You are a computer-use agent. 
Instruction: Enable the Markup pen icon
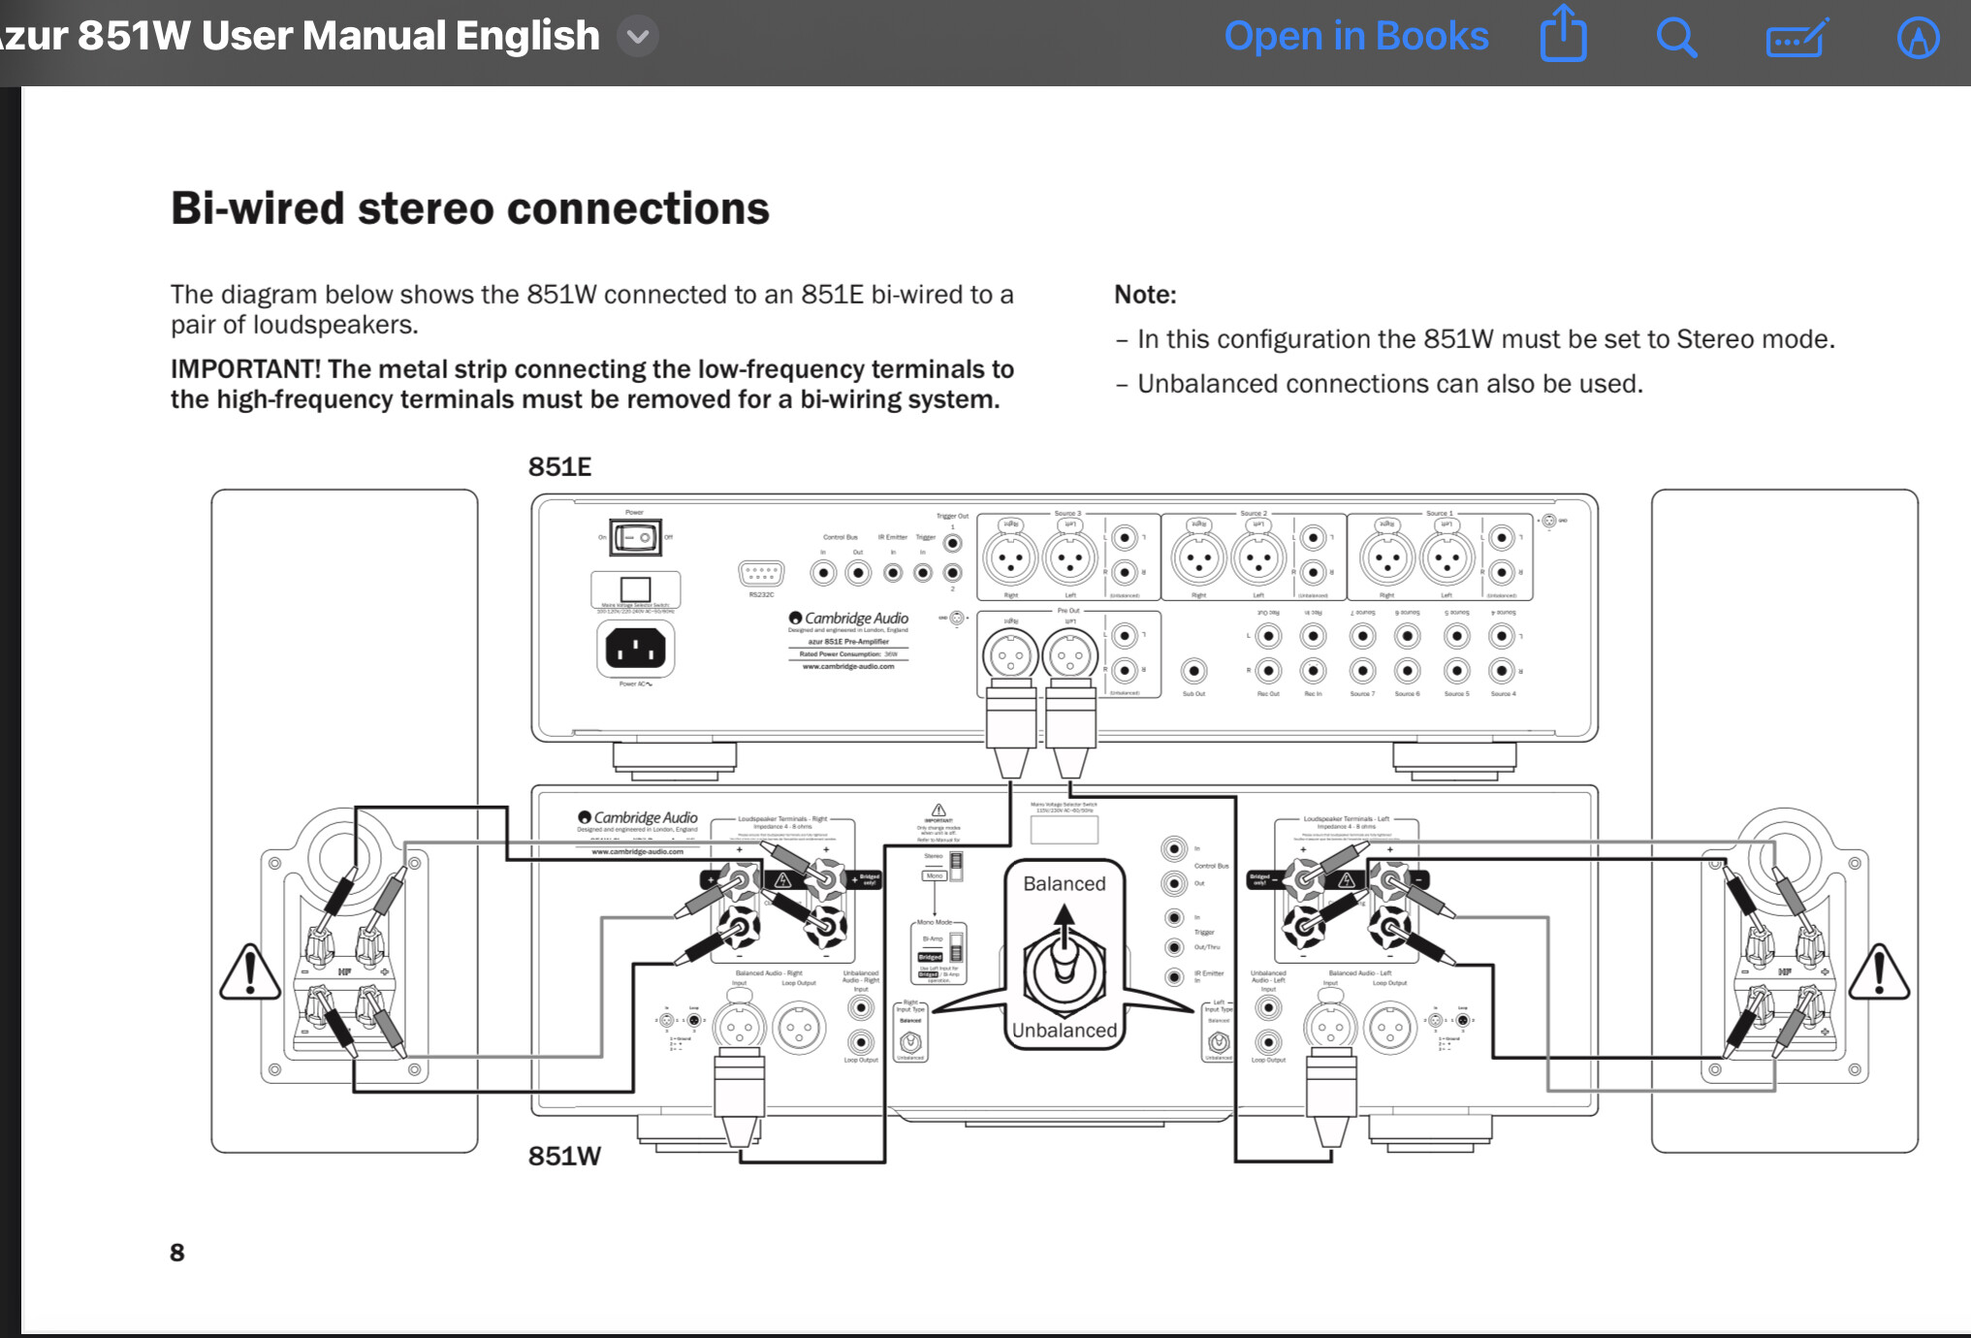[1918, 38]
